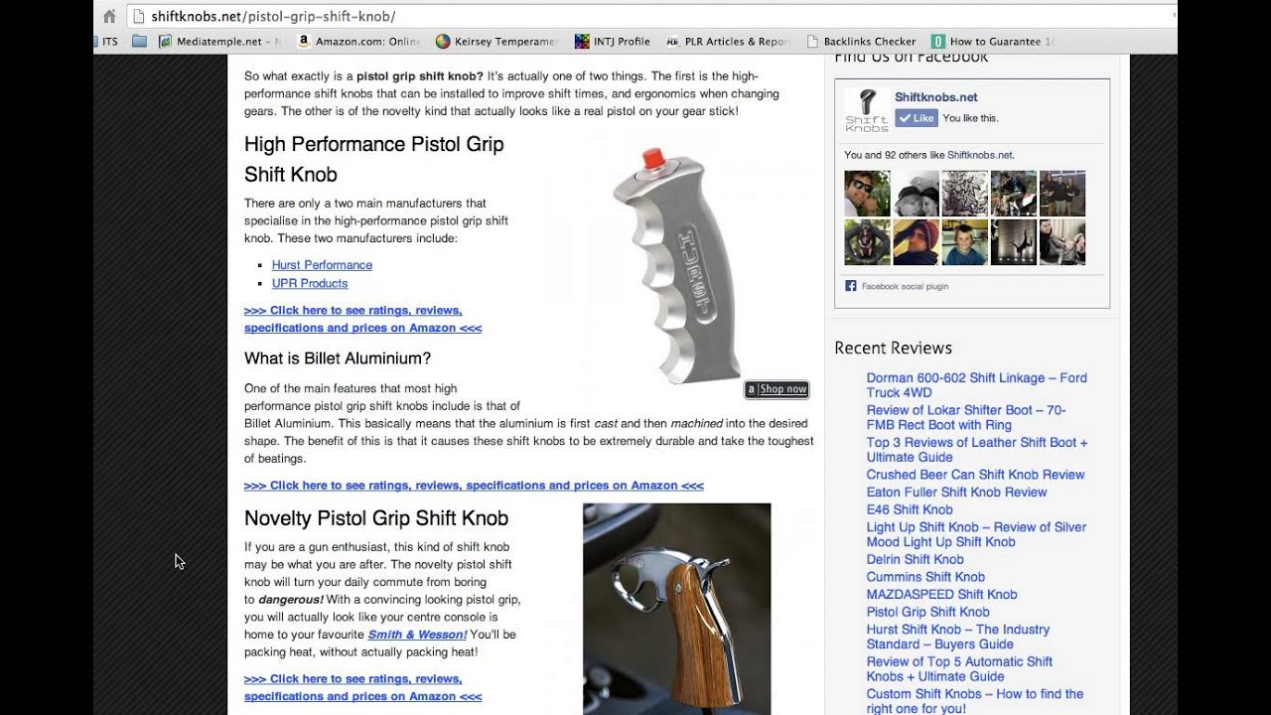Click the 'Recent Reviews' sidebar heading
The width and height of the screenshot is (1271, 715).
pos(893,348)
